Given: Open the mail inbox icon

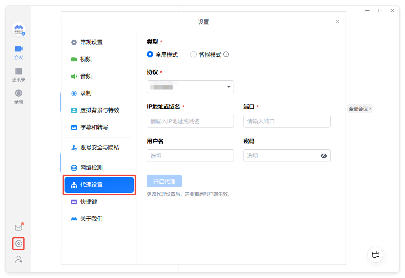Looking at the screenshot, I should (19, 227).
